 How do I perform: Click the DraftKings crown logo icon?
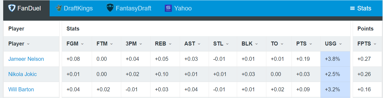tap(59, 8)
